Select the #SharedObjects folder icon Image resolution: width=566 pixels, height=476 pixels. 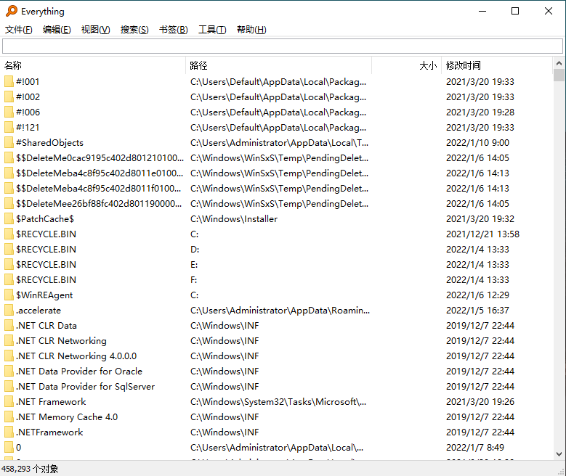9,142
